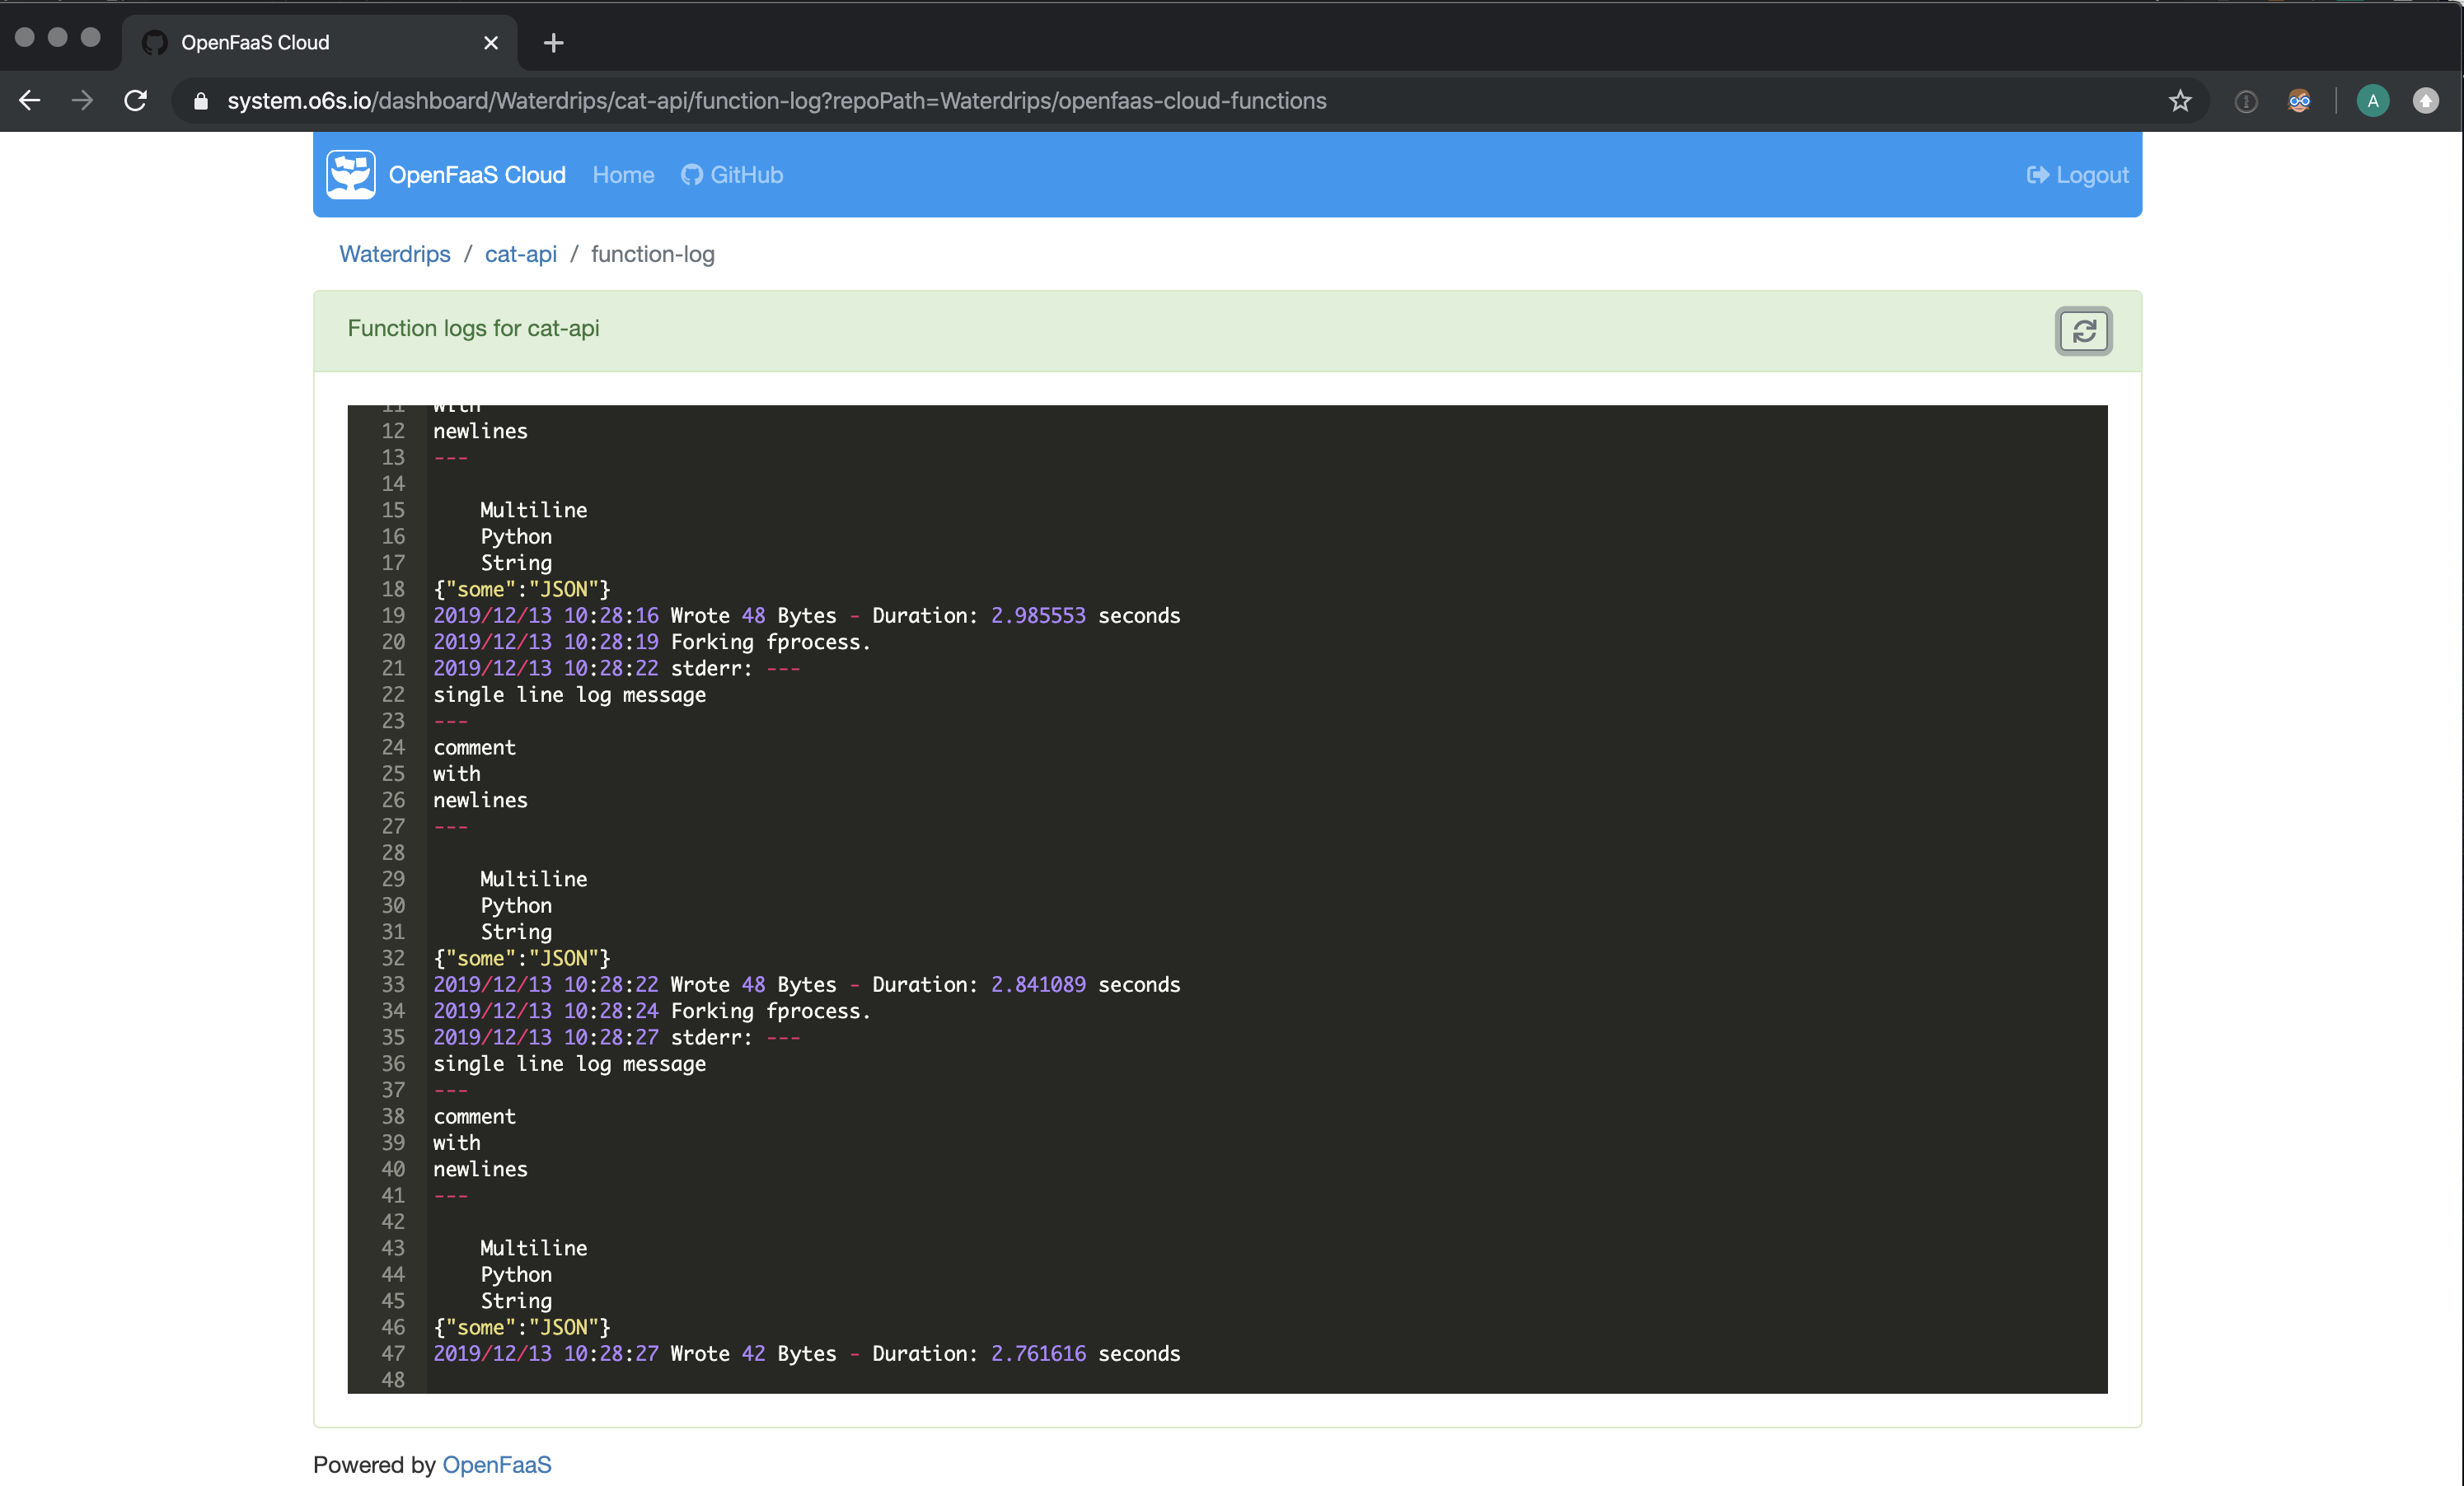The height and width of the screenshot is (1486, 2464).
Task: Click log line 19 with 2.985553 duration
Action: click(806, 615)
